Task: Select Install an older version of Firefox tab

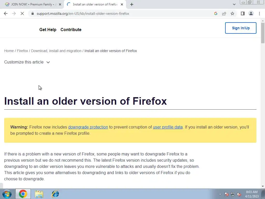Action: 95,4
